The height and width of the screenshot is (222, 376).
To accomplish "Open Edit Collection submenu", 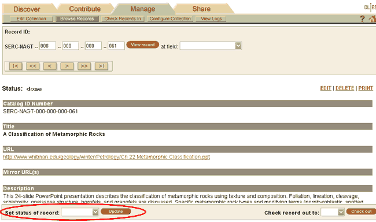I will point(31,18).
